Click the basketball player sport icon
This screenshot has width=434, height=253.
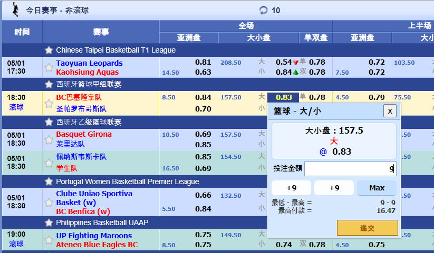[x=16, y=9]
